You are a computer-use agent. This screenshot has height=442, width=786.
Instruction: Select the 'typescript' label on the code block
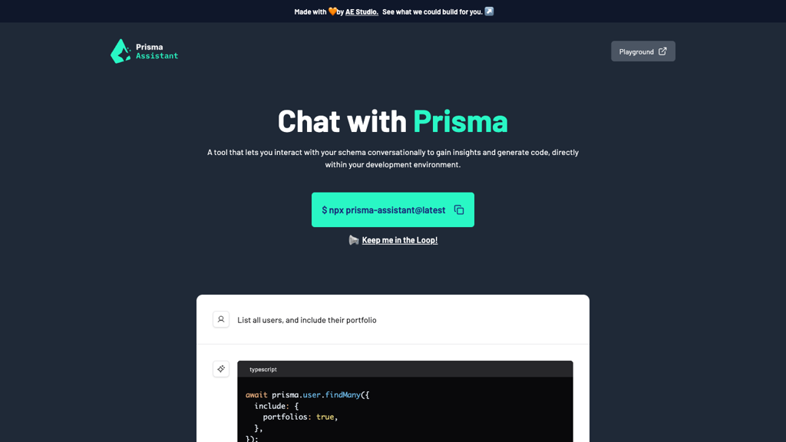[263, 369]
